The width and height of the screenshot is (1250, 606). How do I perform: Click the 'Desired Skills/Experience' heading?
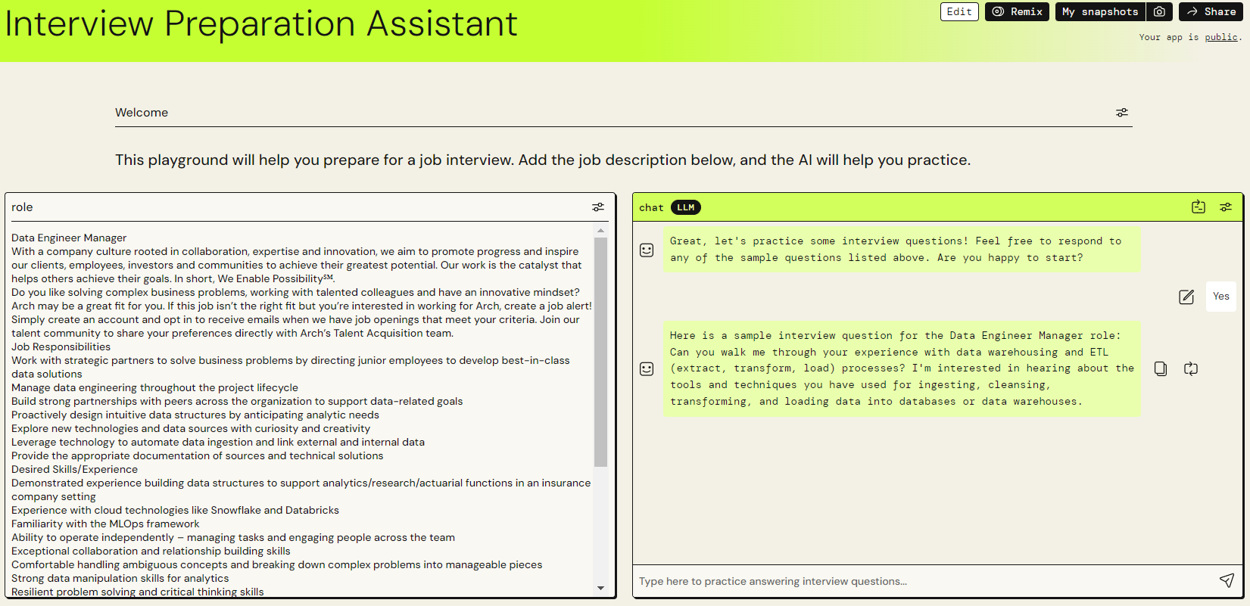74,469
